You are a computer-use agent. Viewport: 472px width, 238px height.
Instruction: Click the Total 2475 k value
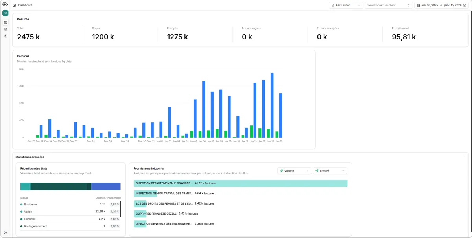click(x=28, y=37)
